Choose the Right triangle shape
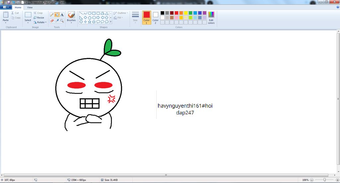The height and width of the screenshot is (183, 340). tap(81, 18)
